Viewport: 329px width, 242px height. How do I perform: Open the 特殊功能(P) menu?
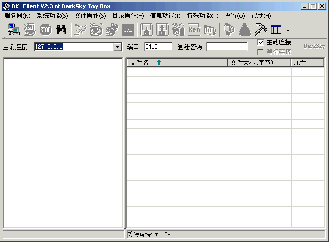[x=202, y=16]
